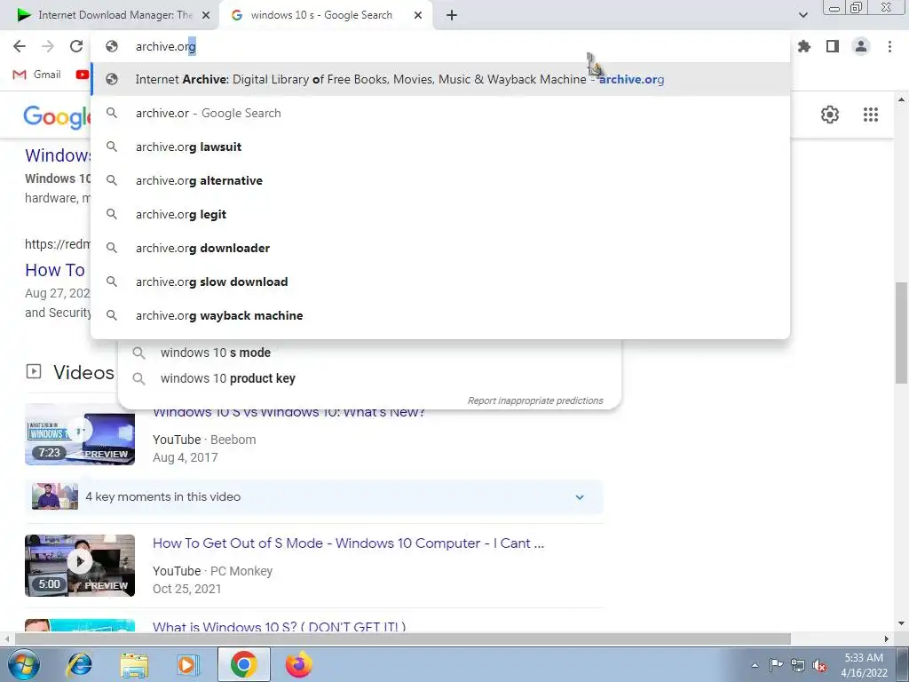This screenshot has width=909, height=682.
Task: Open clock showing 5:33 AM
Action: pos(864,665)
